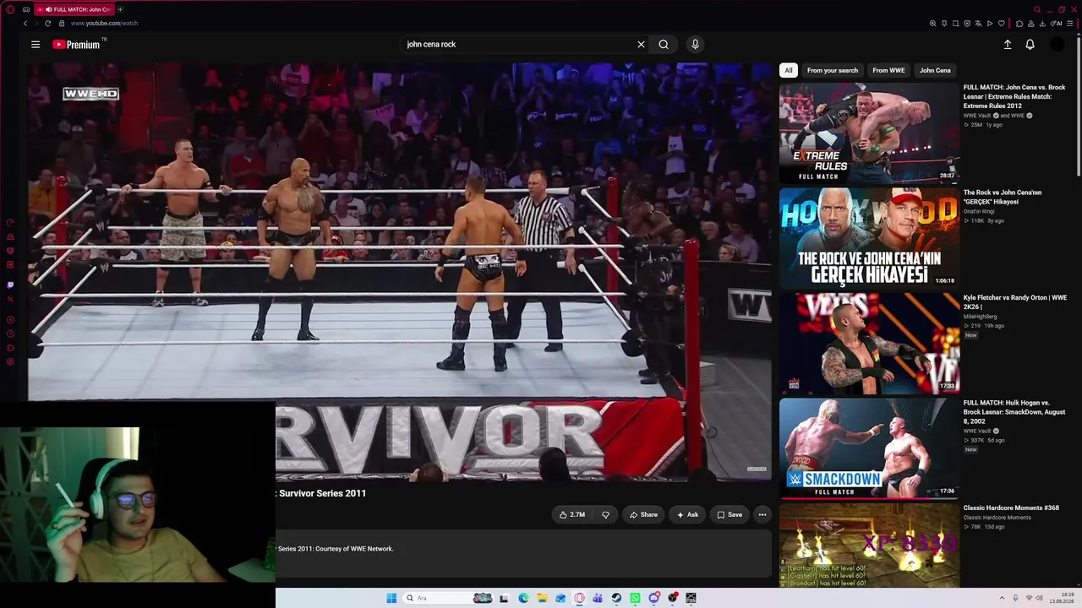Image resolution: width=1082 pixels, height=608 pixels.
Task: Dislike the video
Action: (x=605, y=515)
